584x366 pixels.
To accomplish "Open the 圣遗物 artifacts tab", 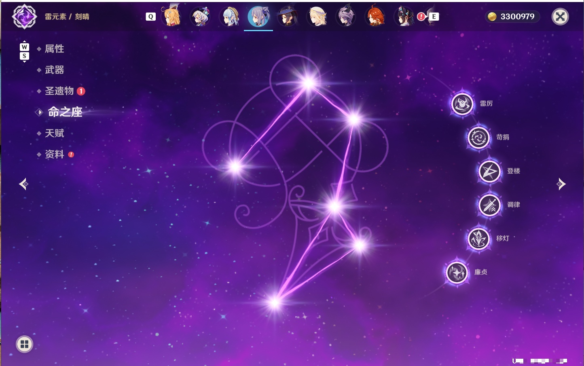I will pos(59,91).
